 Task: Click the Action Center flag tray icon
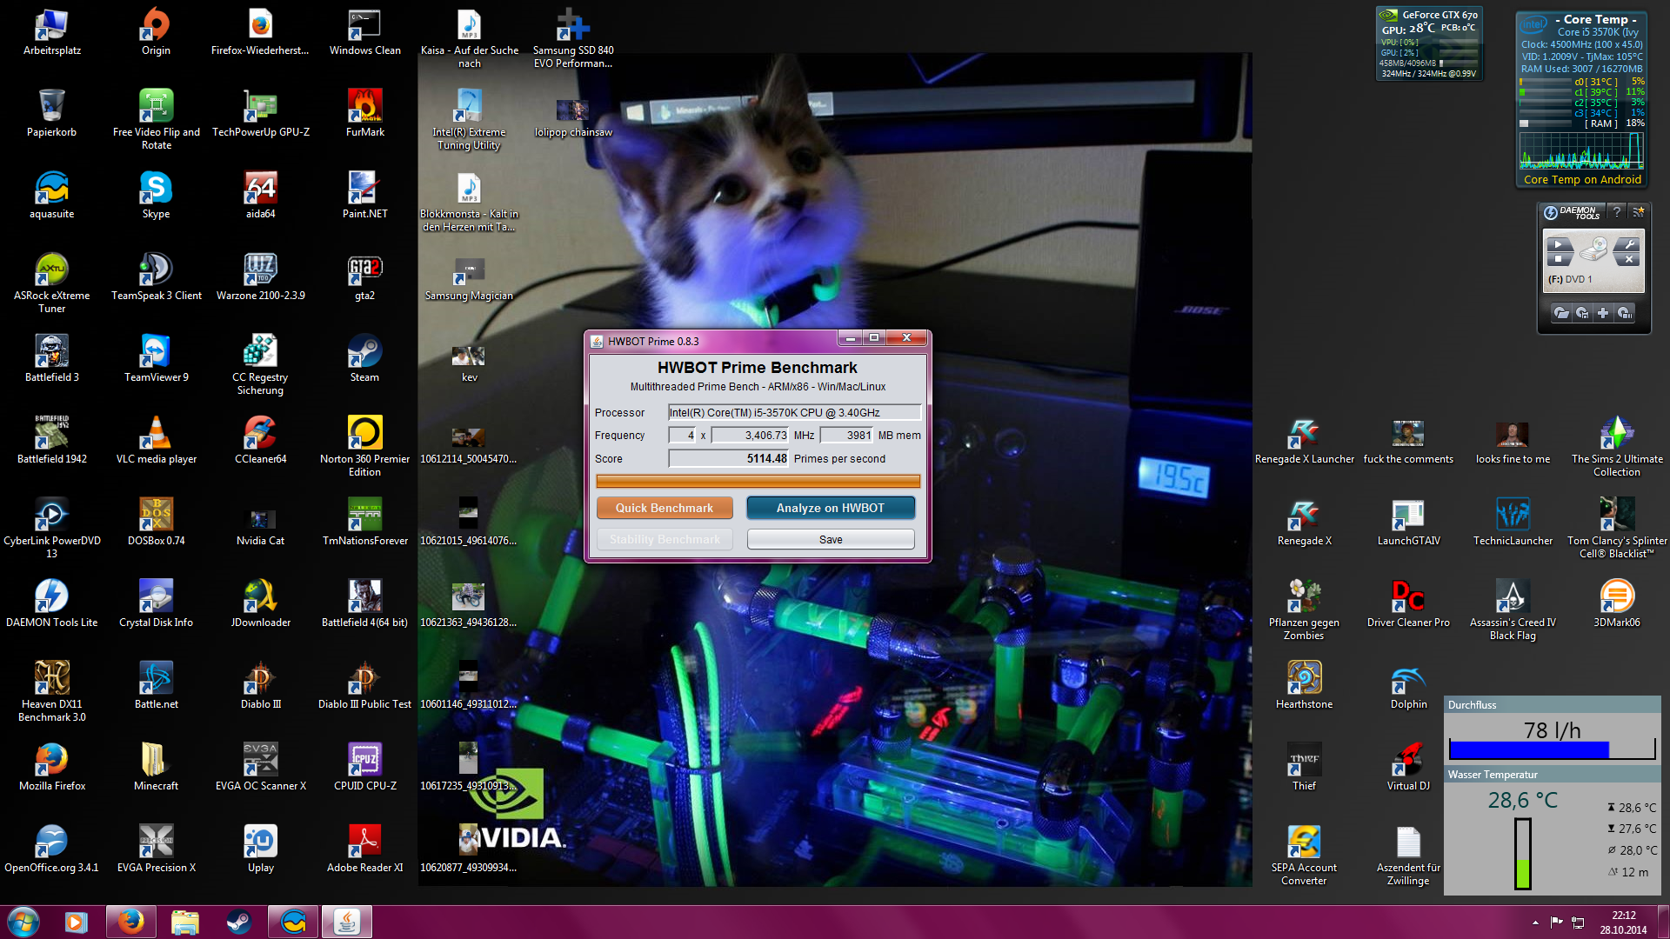(1557, 922)
